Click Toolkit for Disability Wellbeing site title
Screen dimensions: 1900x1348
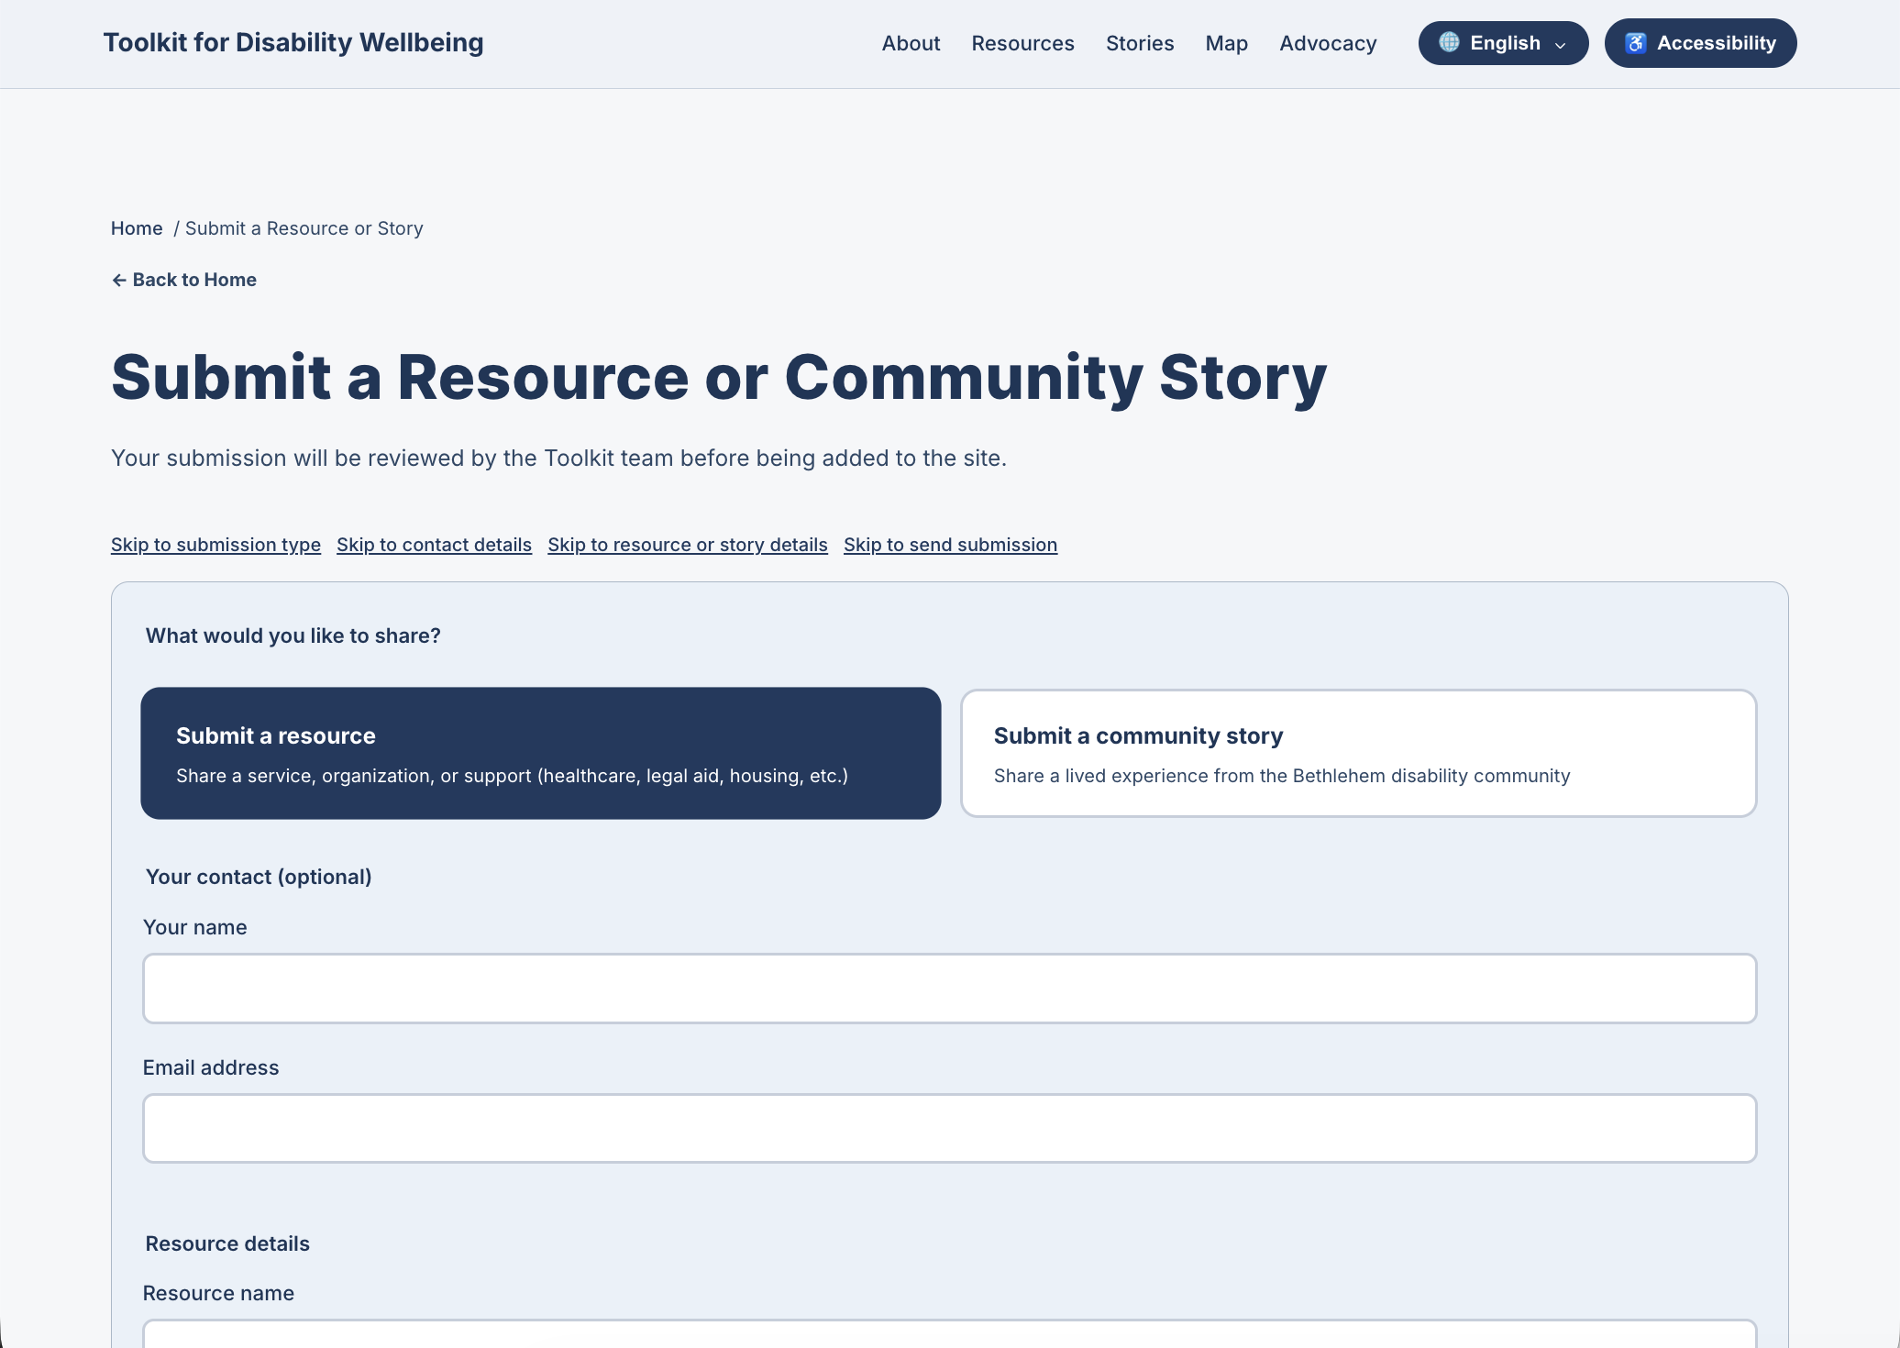(293, 42)
